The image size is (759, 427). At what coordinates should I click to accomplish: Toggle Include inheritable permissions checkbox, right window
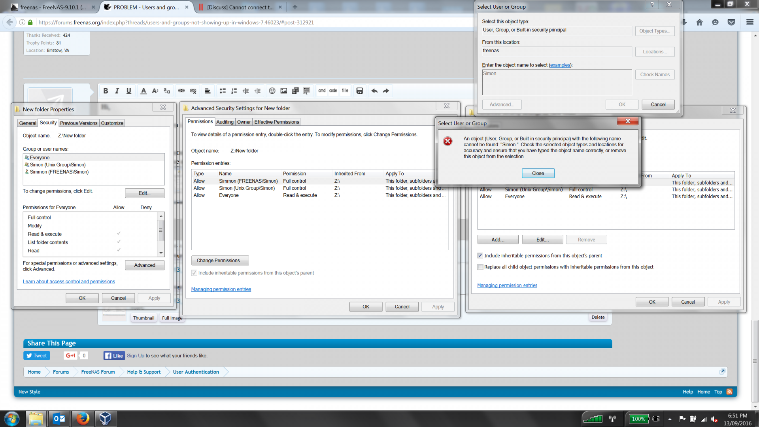click(480, 256)
